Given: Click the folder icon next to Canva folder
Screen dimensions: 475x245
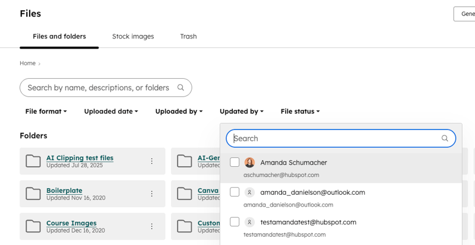Looking at the screenshot, I should 185,194.
